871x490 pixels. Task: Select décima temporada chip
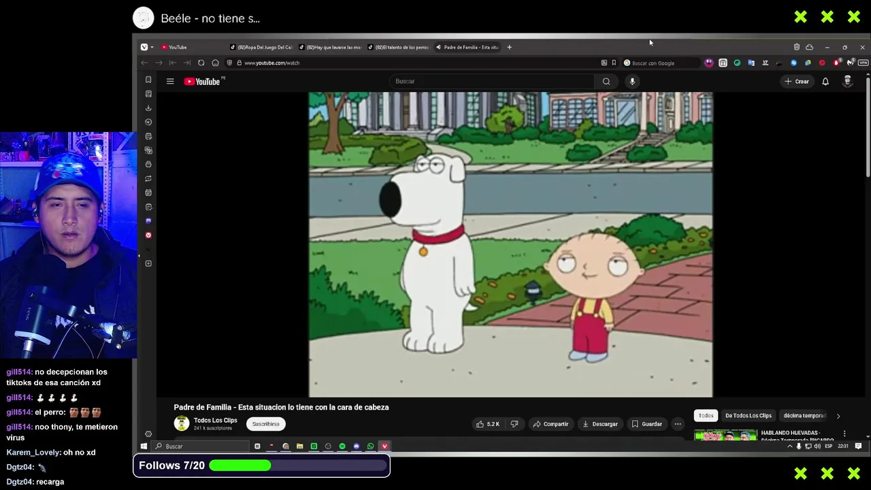(804, 415)
